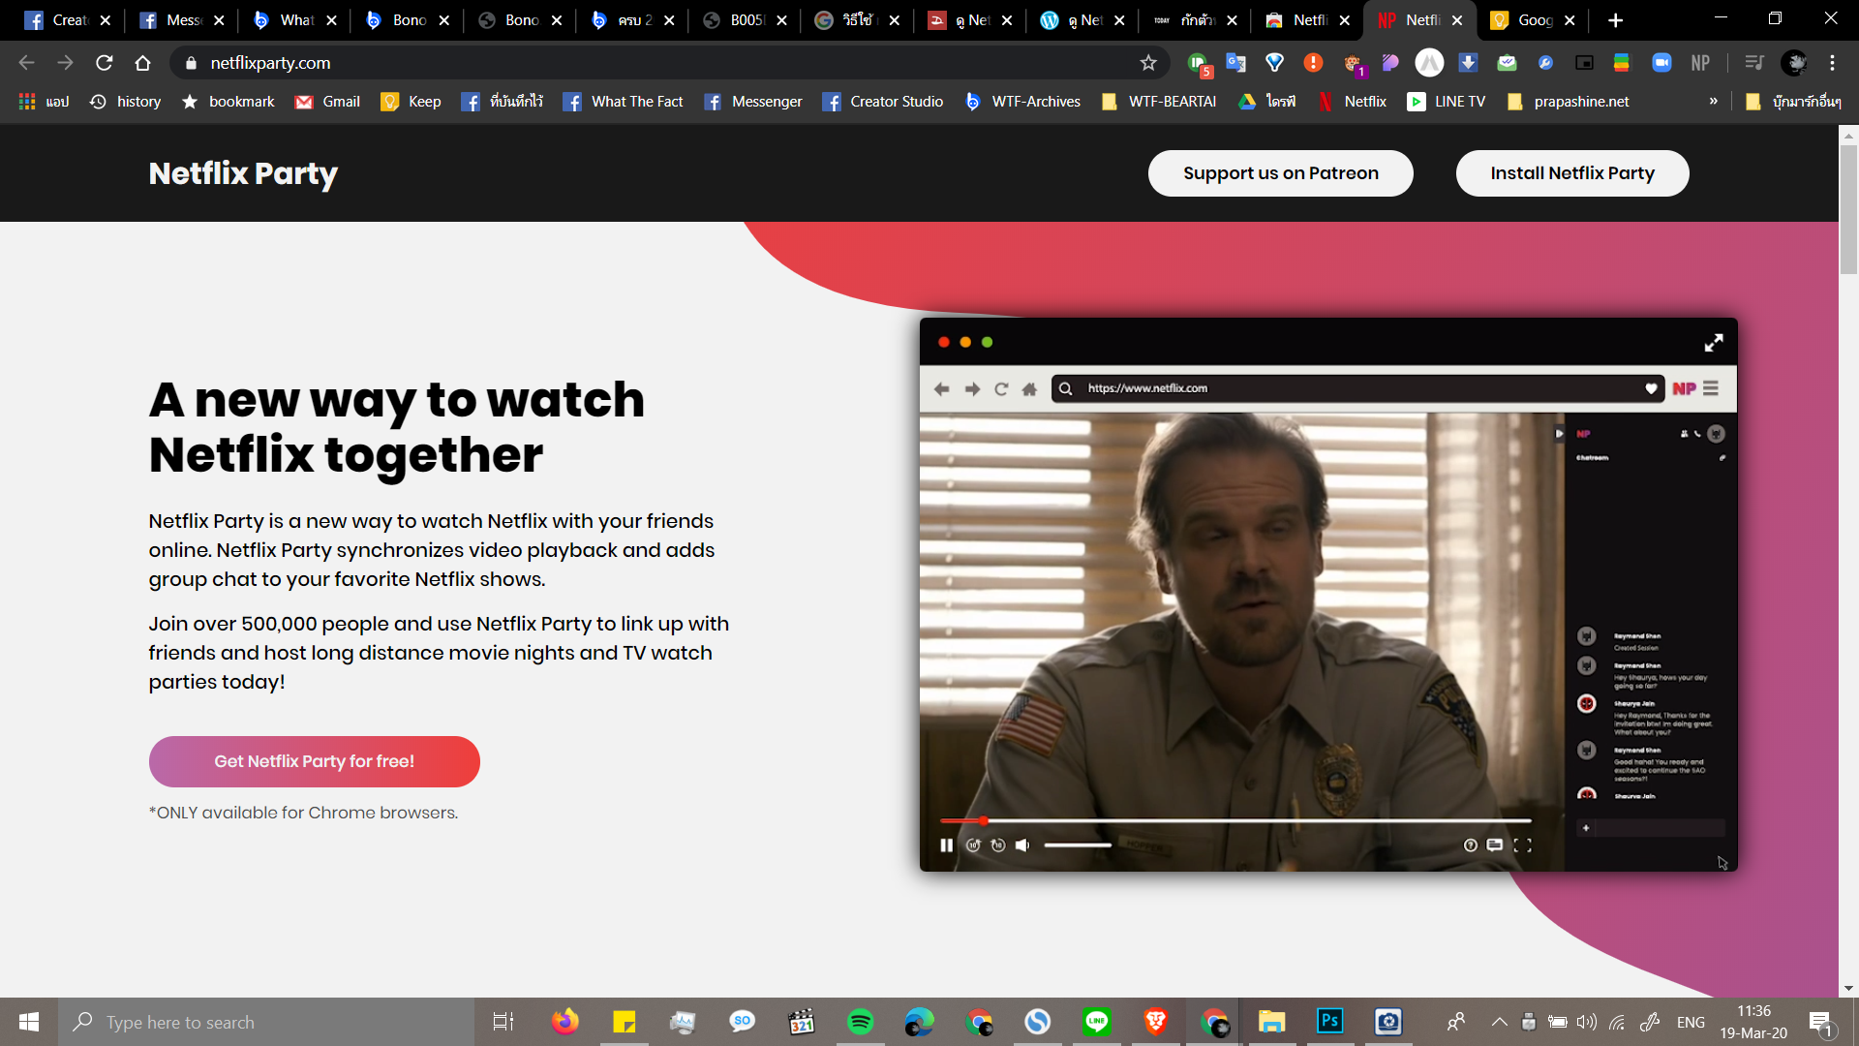
Task: Show hidden system tray icons
Action: tap(1499, 1022)
